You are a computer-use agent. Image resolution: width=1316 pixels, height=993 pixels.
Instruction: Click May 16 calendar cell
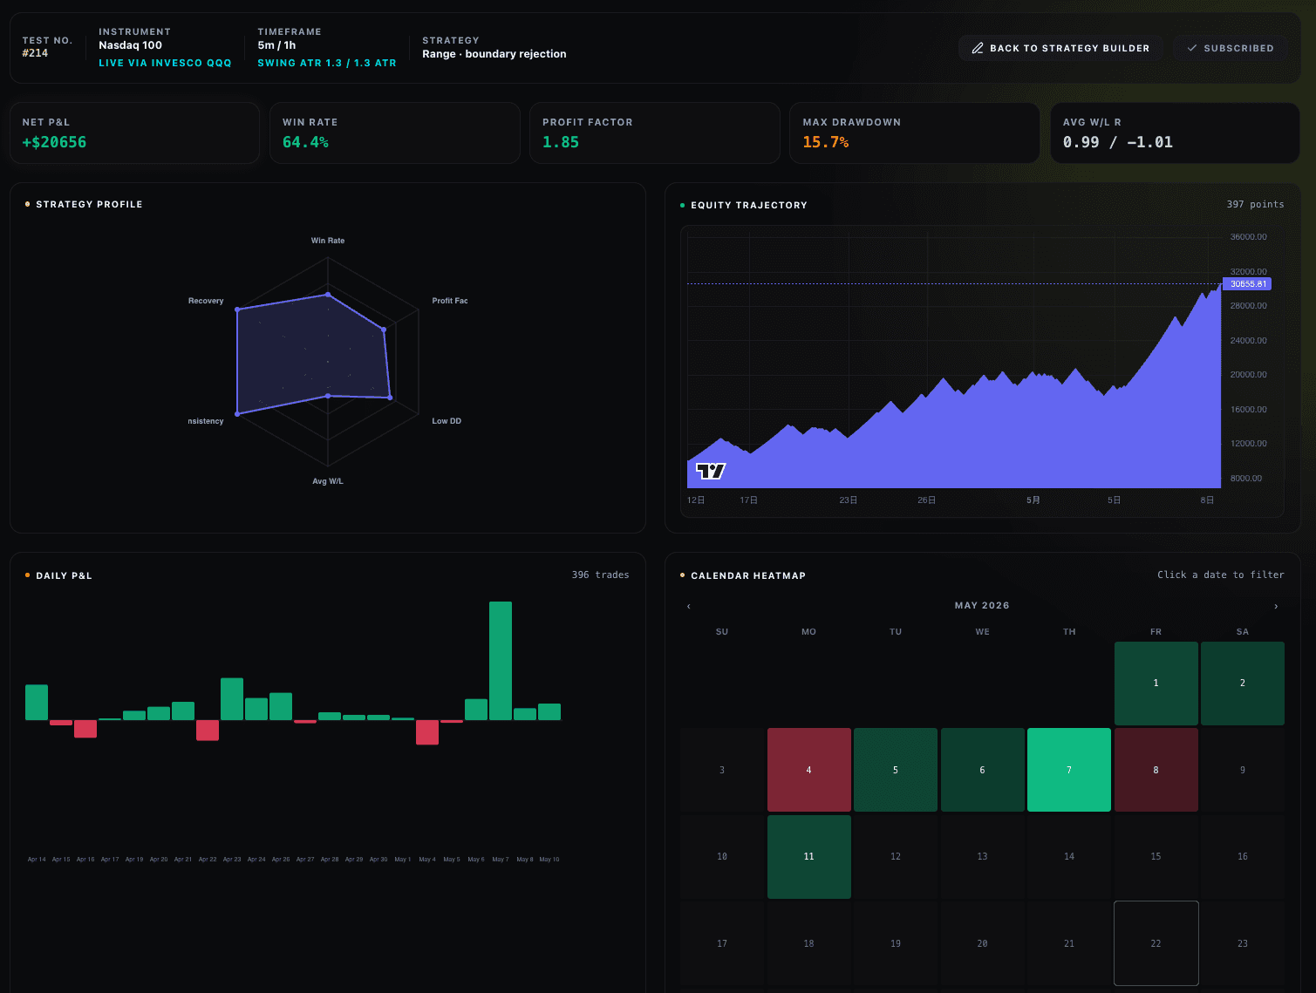click(x=1243, y=857)
